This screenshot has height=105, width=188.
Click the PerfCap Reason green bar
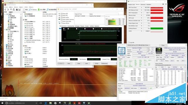click(x=157, y=29)
